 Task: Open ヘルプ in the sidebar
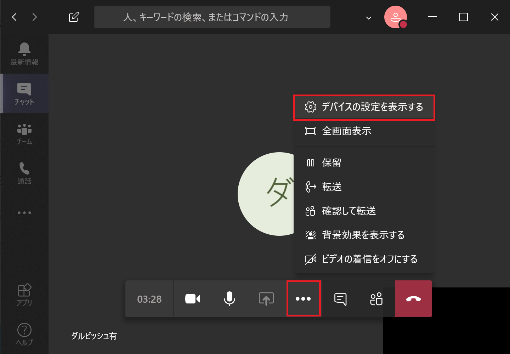[24, 334]
